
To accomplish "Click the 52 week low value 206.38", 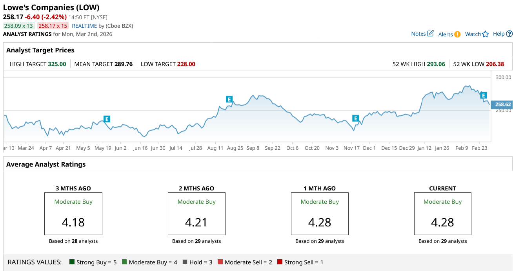I will pyautogui.click(x=495, y=64).
